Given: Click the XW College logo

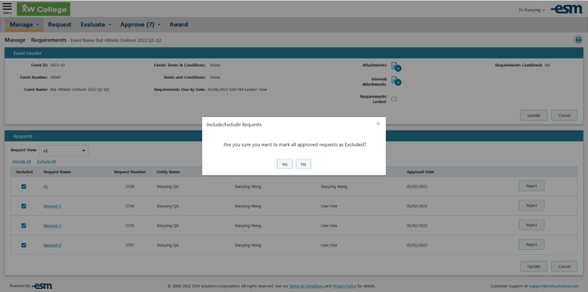Looking at the screenshot, I should pyautogui.click(x=43, y=9).
